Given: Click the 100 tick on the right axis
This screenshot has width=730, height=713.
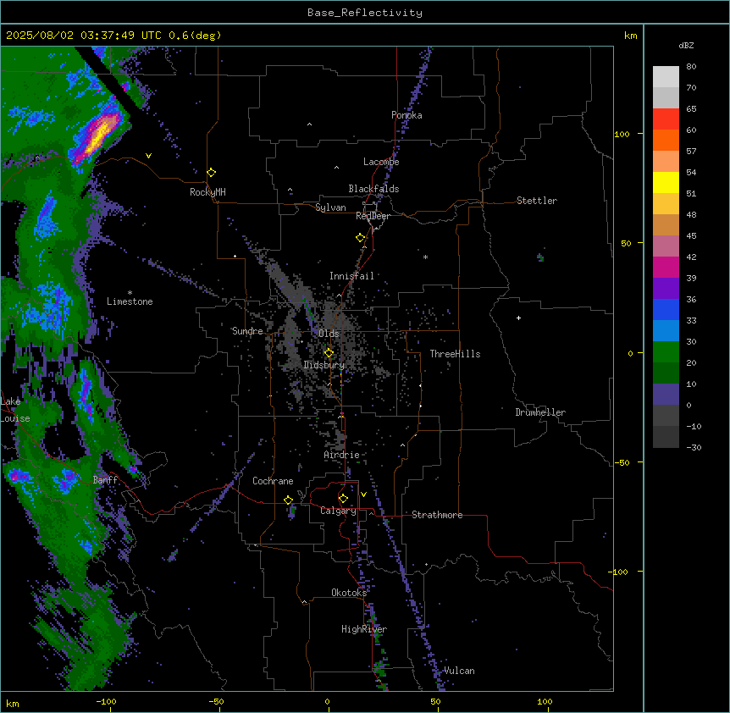Looking at the screenshot, I should [622, 134].
